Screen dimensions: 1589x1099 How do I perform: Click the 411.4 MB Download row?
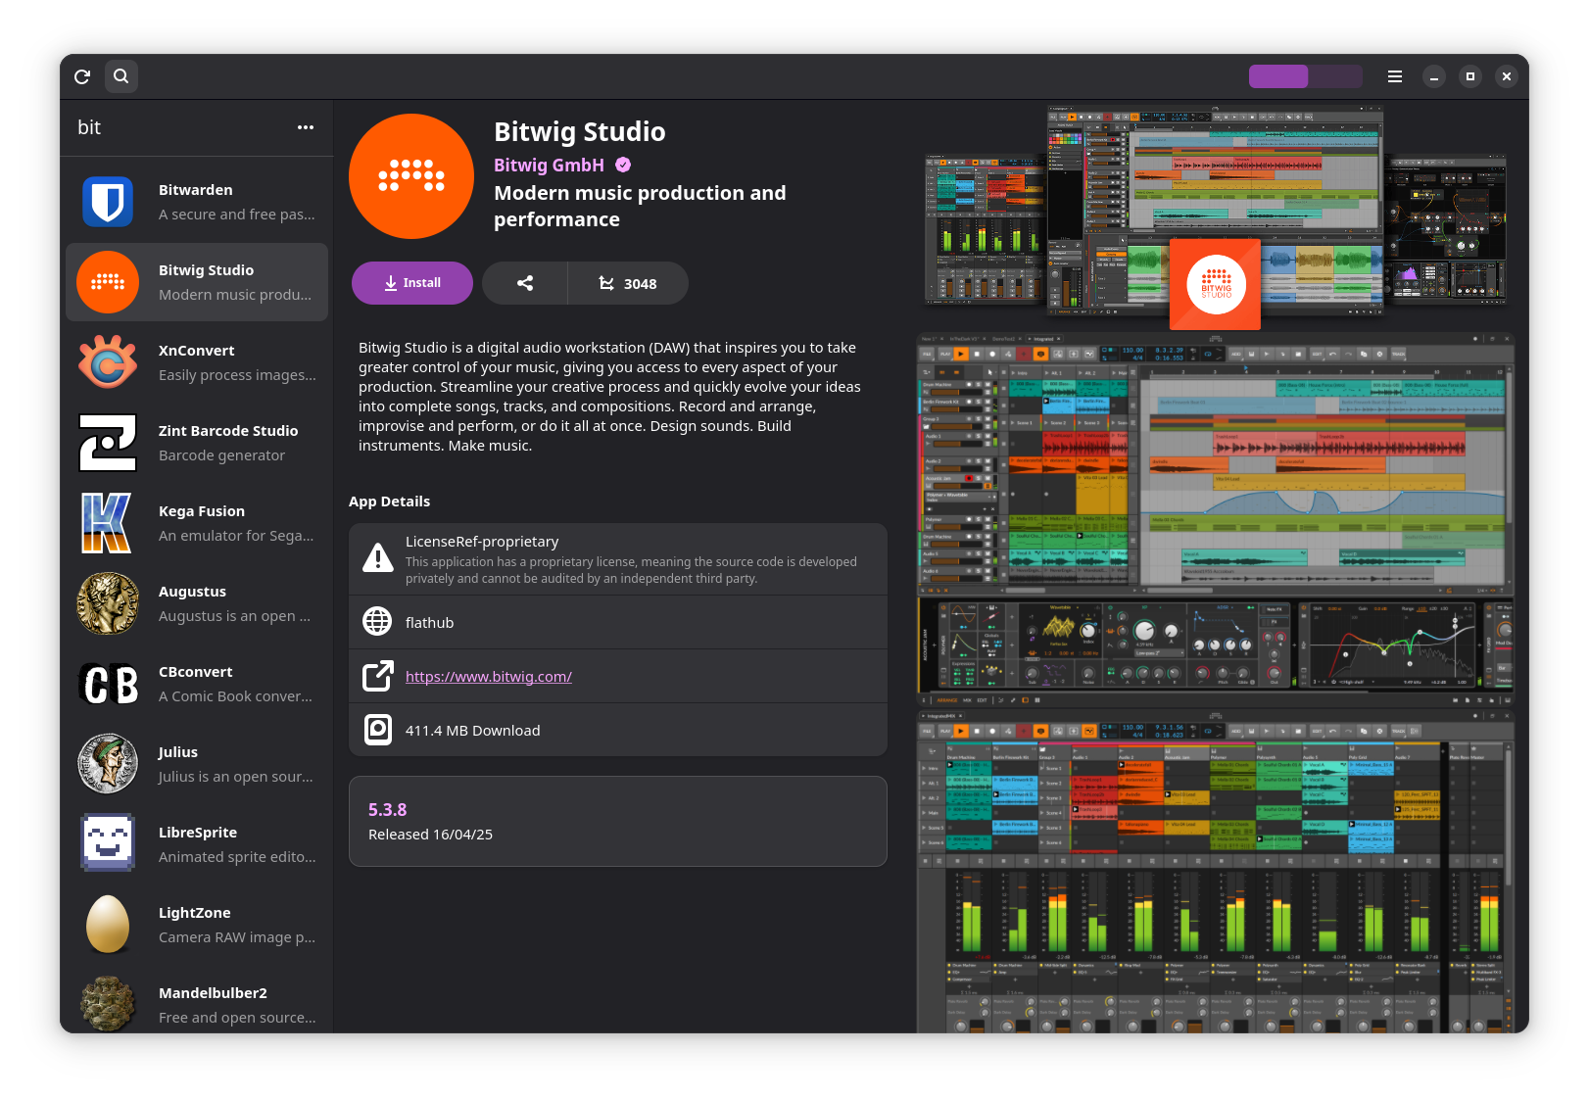pyautogui.click(x=618, y=730)
